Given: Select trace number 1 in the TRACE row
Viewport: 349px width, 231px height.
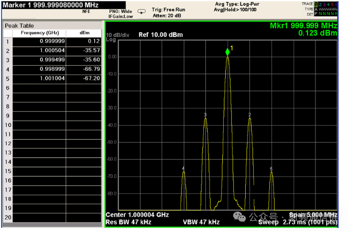Looking at the screenshot, I should coord(317,4).
